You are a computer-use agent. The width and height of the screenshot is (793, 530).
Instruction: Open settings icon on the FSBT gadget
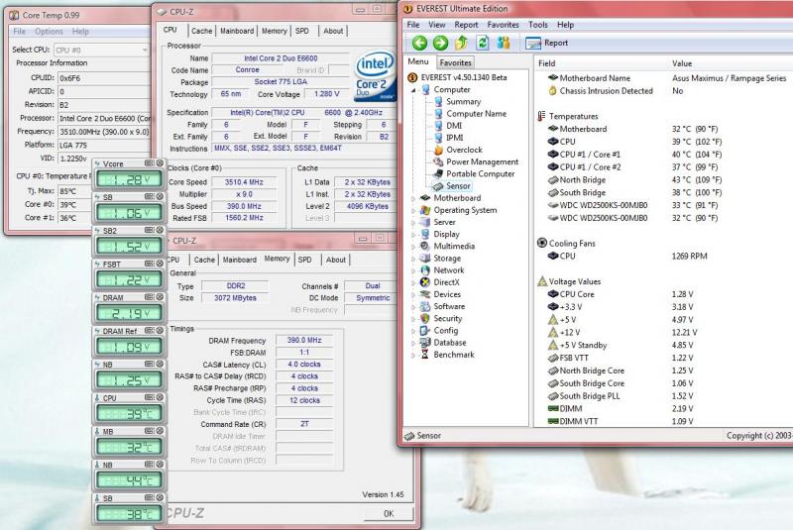150,264
